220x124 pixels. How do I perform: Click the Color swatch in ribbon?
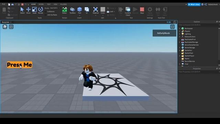tap(103, 9)
